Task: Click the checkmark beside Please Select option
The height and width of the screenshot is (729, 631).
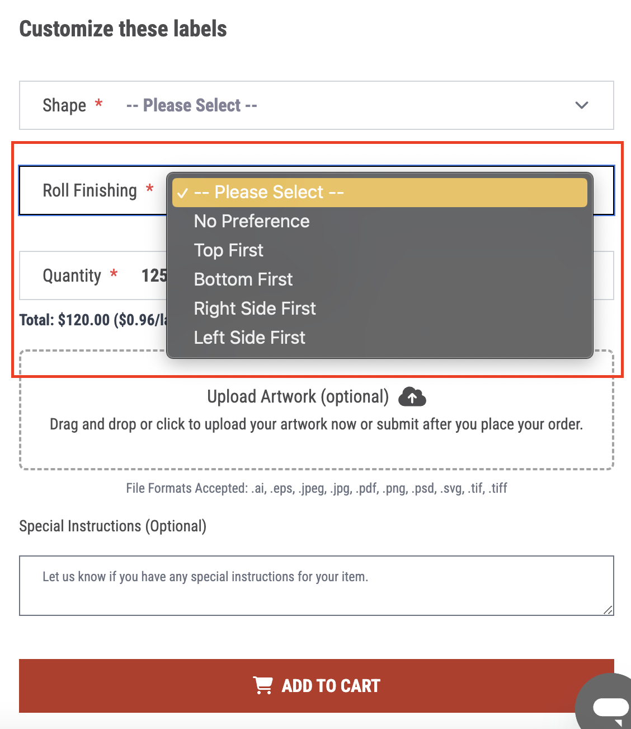Action: pyautogui.click(x=182, y=193)
